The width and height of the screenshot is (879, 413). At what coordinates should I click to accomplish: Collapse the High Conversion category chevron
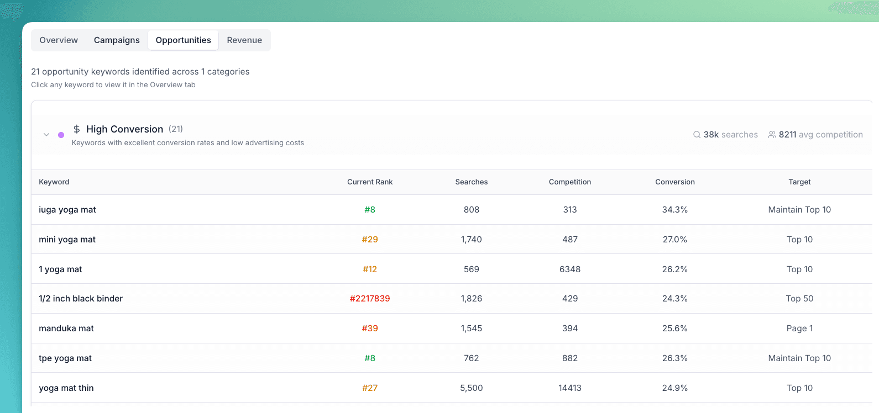point(46,135)
